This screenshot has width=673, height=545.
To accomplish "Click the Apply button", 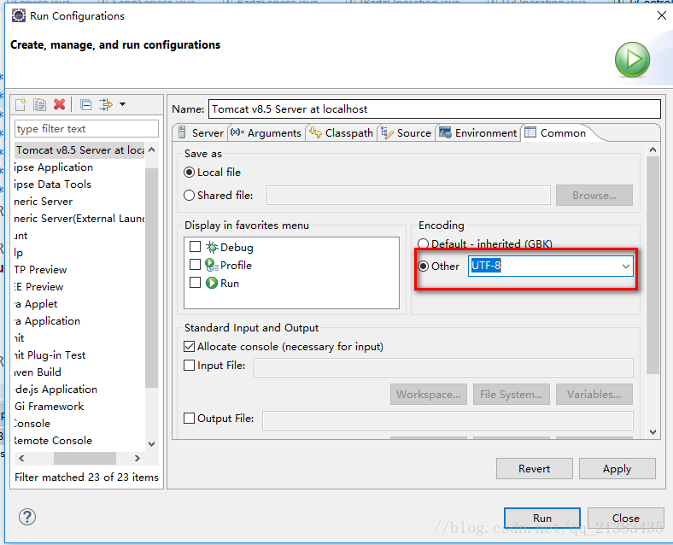I will pyautogui.click(x=617, y=469).
